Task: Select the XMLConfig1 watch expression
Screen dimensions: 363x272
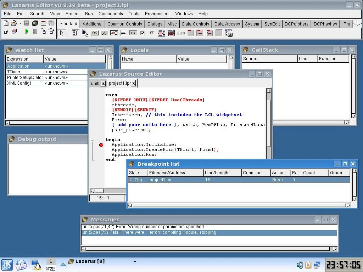Action: click(19, 83)
